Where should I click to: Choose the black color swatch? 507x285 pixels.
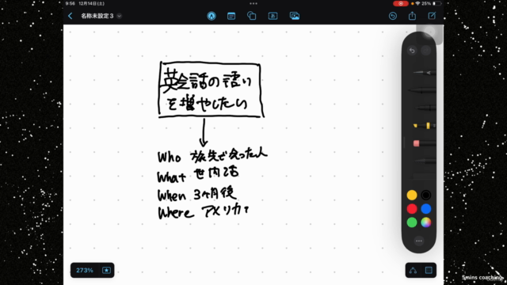coord(426,195)
